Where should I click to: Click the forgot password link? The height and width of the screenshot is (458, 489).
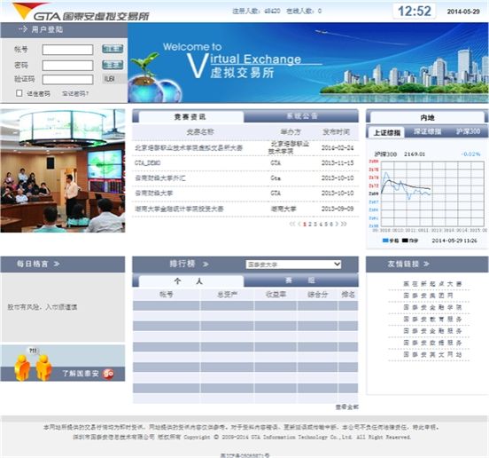click(75, 93)
